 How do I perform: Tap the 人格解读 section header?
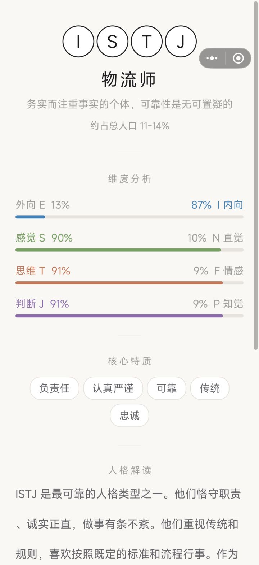click(x=129, y=470)
